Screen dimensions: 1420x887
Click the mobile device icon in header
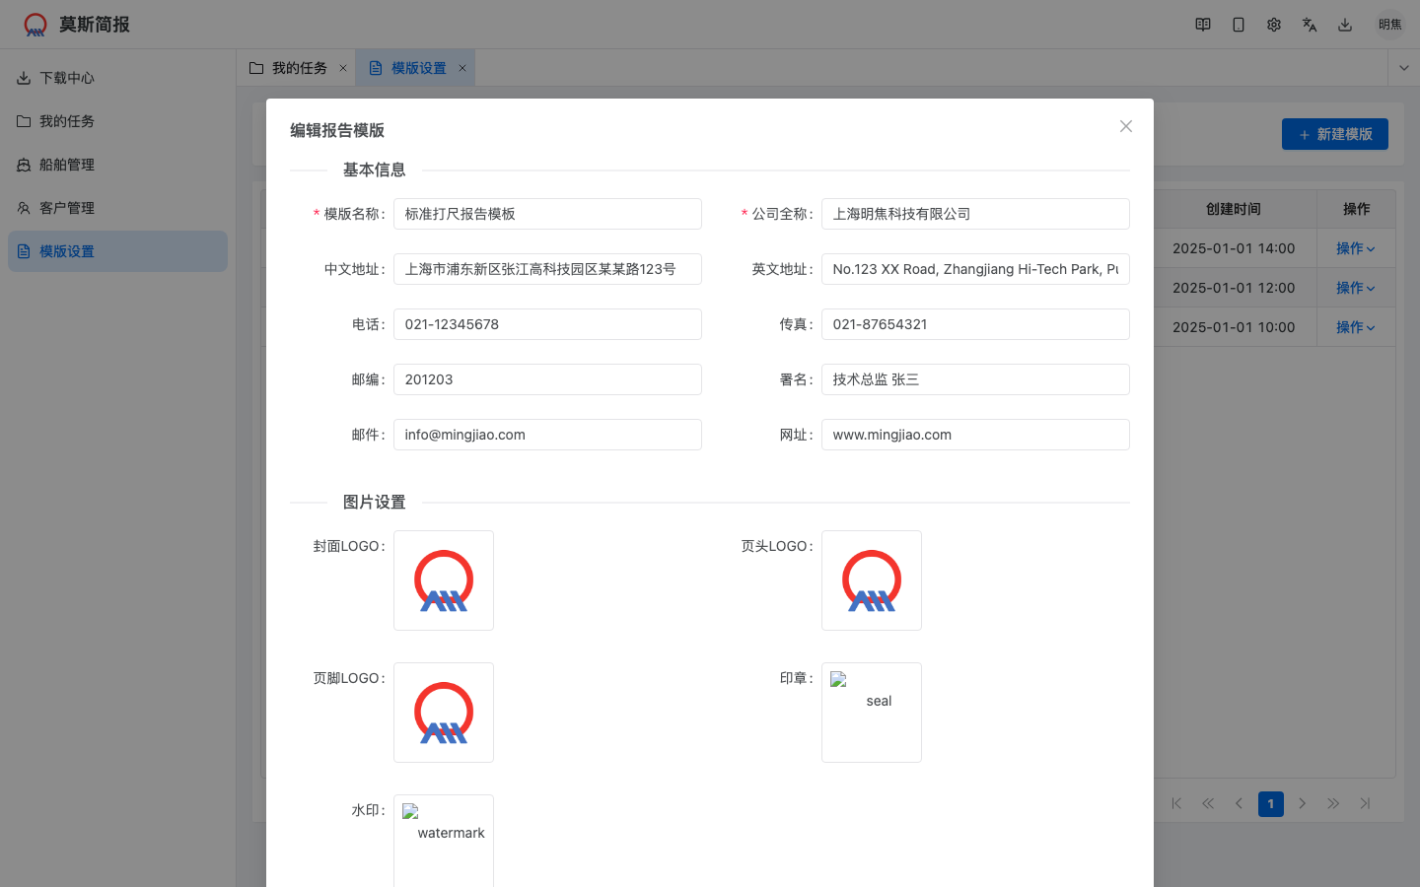pos(1239,25)
